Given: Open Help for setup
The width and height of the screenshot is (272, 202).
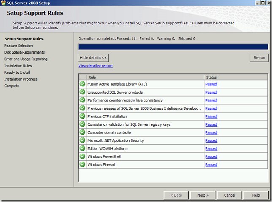Looking at the screenshot, I should pos(256,195).
